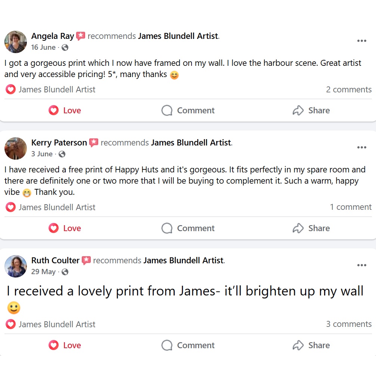Open James Blundell Artist page from Ruth's review header
This screenshot has width=376, height=374.
click(x=183, y=260)
